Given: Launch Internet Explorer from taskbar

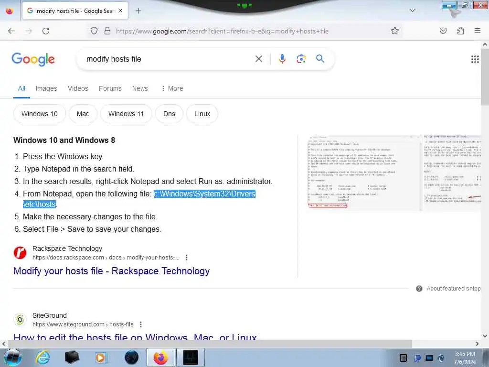Looking at the screenshot, I should (43, 357).
